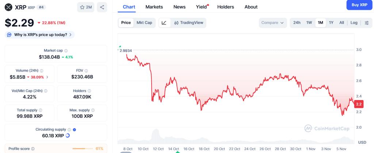The width and height of the screenshot is (374, 153).
Task: Click the Buy XRP button
Action: click(x=359, y=5)
